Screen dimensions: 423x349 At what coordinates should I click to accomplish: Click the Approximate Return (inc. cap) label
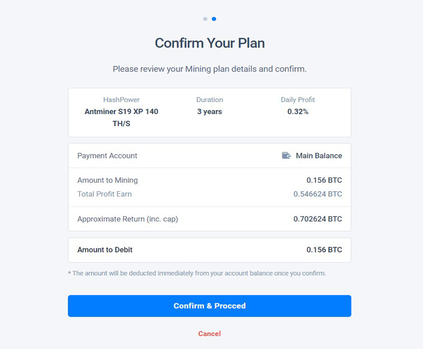click(127, 219)
